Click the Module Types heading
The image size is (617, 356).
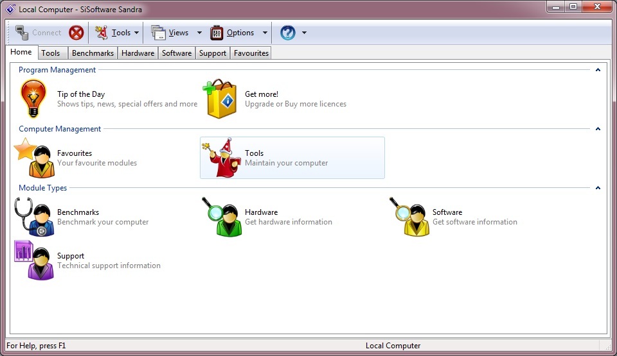click(43, 188)
